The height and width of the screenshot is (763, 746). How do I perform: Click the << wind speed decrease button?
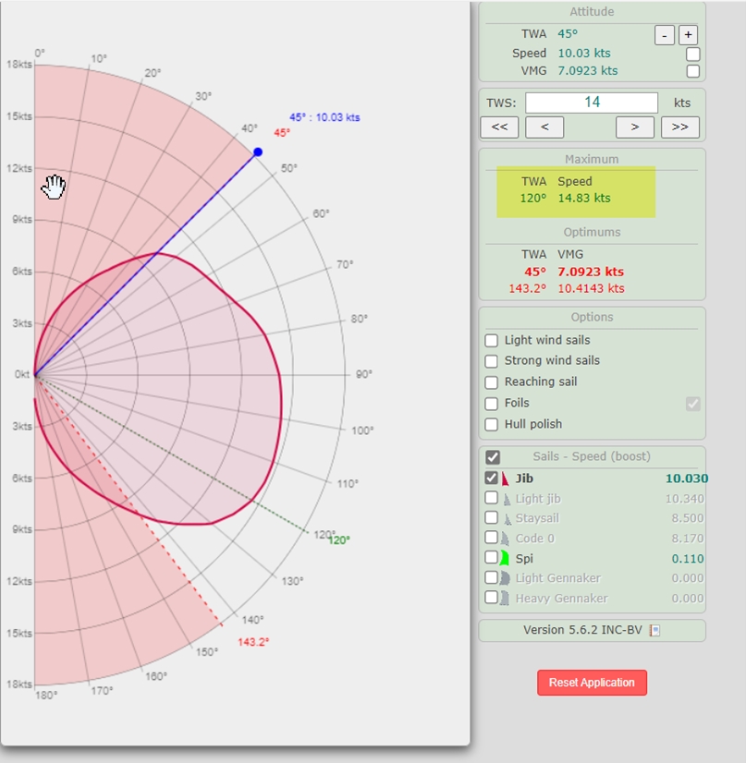498,127
